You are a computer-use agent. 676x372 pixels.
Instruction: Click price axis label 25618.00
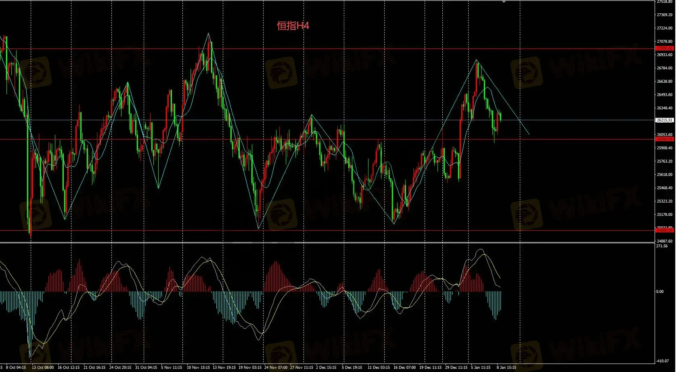[x=665, y=175]
